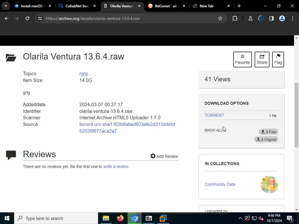Open the Windows Start menu

(x=7, y=218)
